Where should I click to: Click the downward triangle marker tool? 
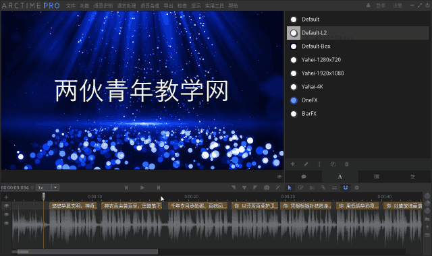(x=244, y=187)
